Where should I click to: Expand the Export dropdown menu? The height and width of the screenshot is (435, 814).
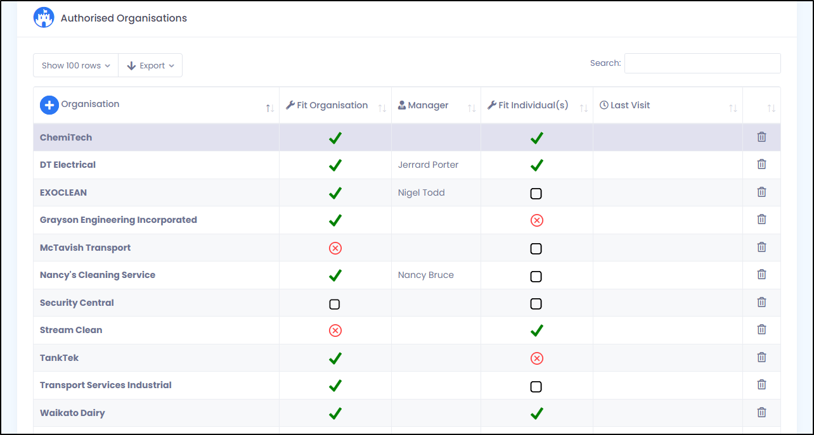coord(150,66)
